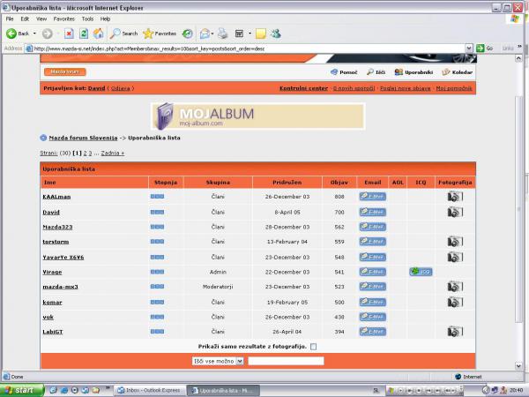Viewport: 529px width, 397px height.
Task: Open camera photo icon for LabiGT
Action: [x=454, y=332]
